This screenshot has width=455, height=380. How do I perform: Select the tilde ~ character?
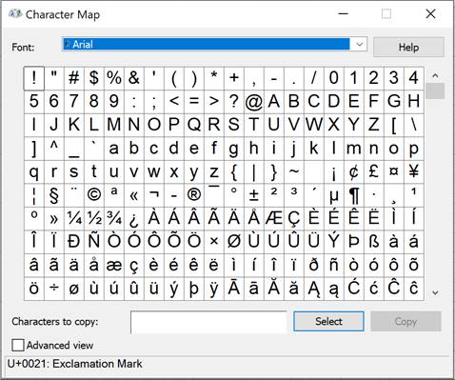click(x=294, y=171)
